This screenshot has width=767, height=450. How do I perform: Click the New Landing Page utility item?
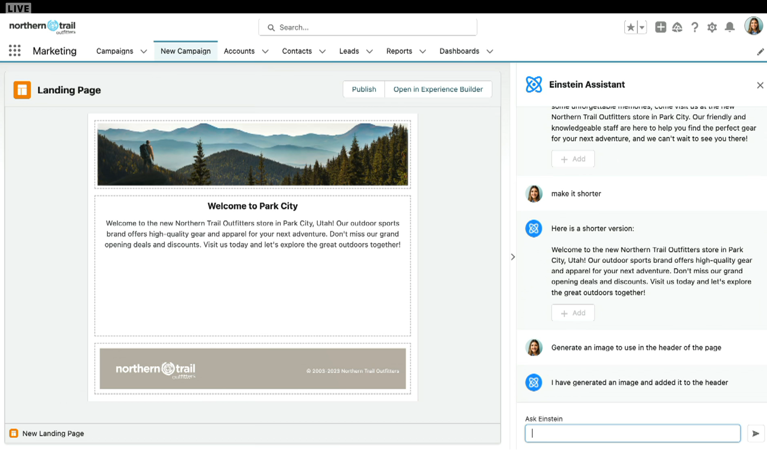(x=47, y=433)
